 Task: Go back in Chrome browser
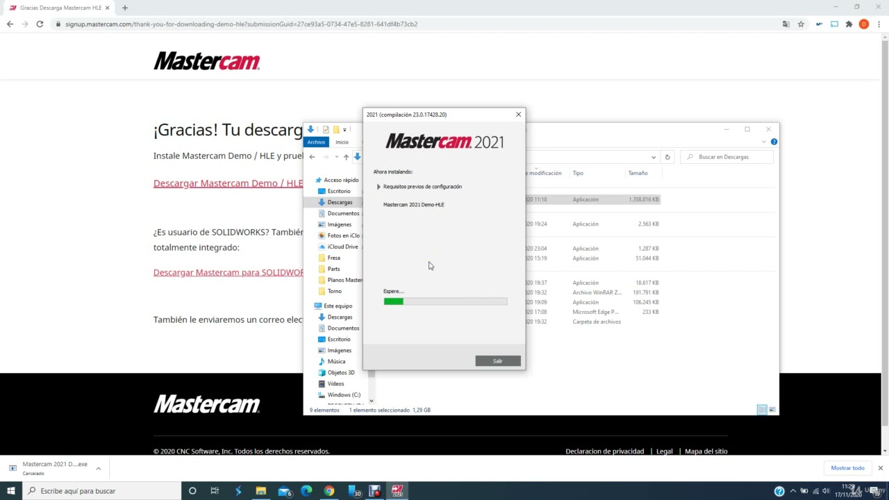tap(10, 24)
